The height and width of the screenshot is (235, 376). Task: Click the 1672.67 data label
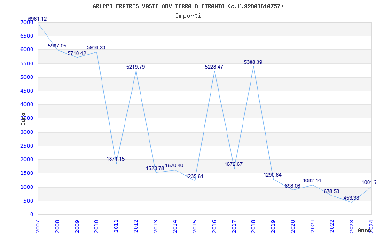(x=233, y=164)
